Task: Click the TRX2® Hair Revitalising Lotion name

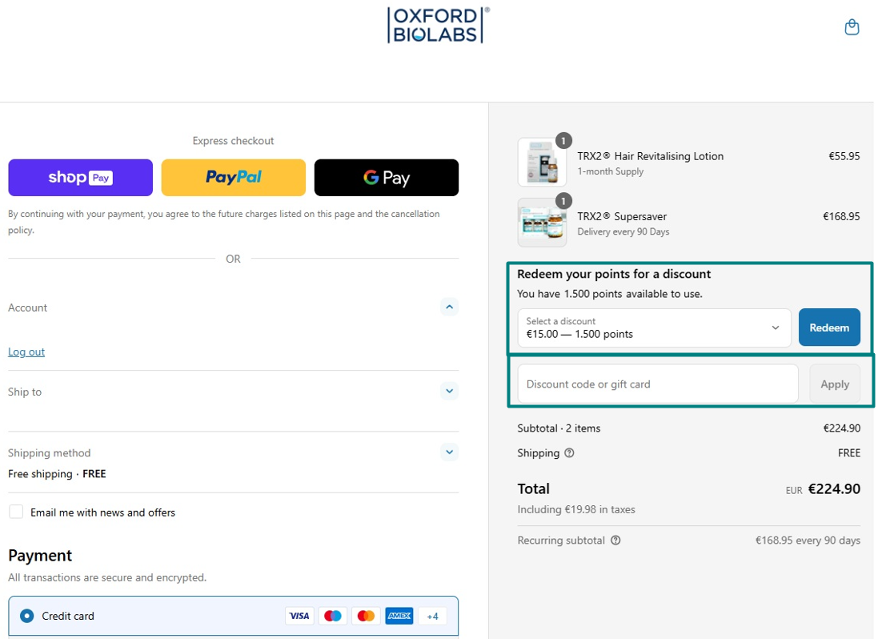Action: click(650, 156)
